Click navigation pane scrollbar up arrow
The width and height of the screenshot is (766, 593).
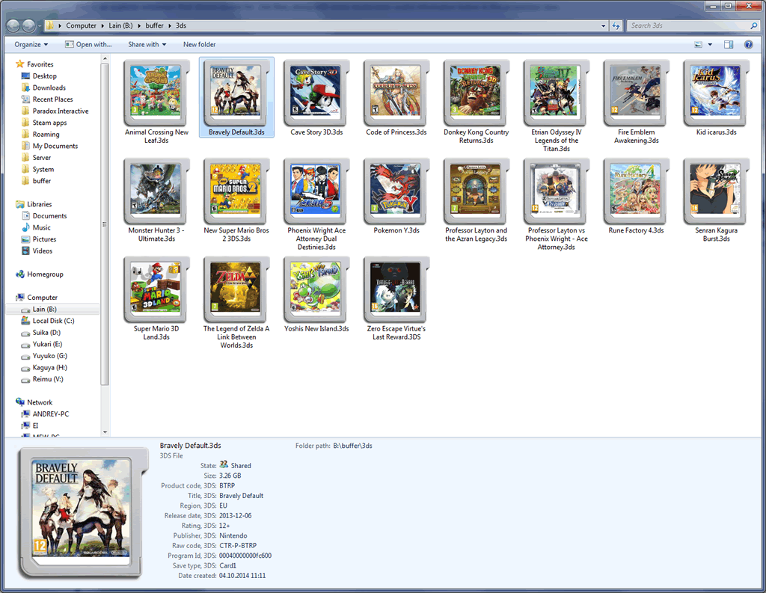105,58
